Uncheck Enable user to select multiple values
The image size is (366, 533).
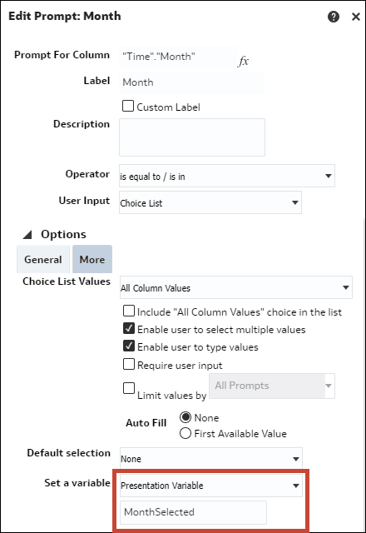pos(129,328)
